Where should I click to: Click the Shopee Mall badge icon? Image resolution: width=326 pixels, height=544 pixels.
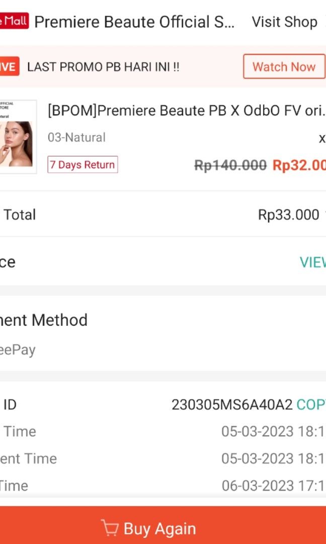click(x=14, y=21)
